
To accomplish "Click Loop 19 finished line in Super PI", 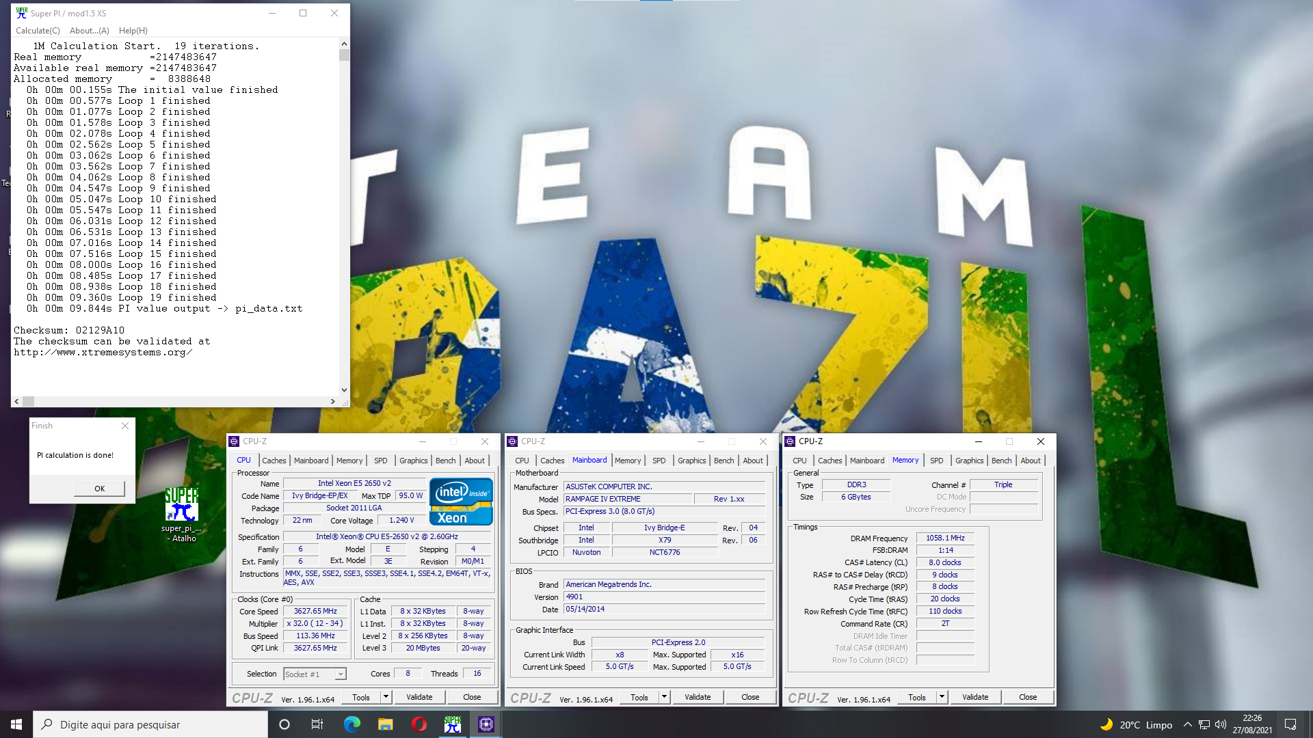I will pos(121,298).
